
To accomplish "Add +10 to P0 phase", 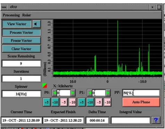I will (55, 102).
